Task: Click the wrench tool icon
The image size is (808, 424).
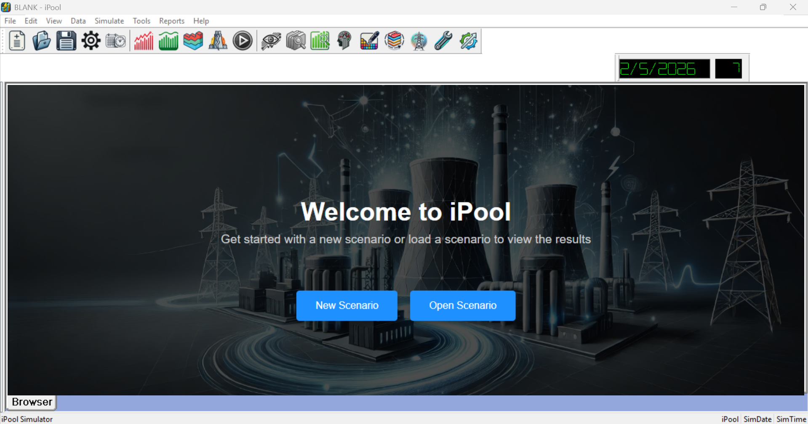Action: click(x=443, y=41)
